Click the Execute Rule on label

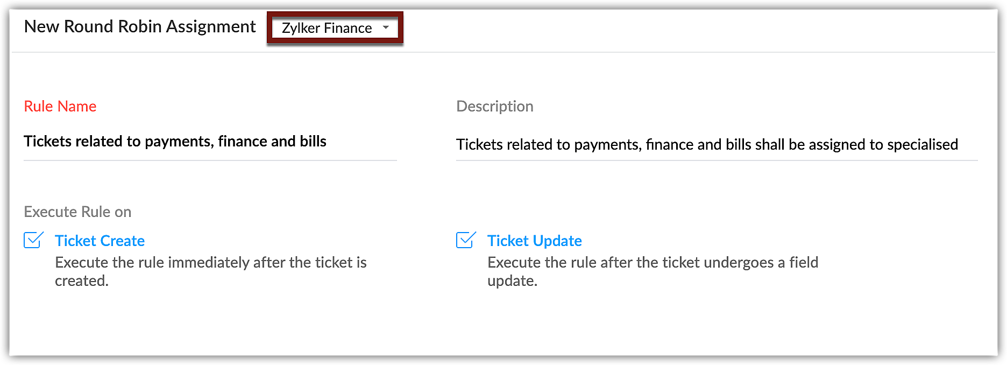point(77,212)
